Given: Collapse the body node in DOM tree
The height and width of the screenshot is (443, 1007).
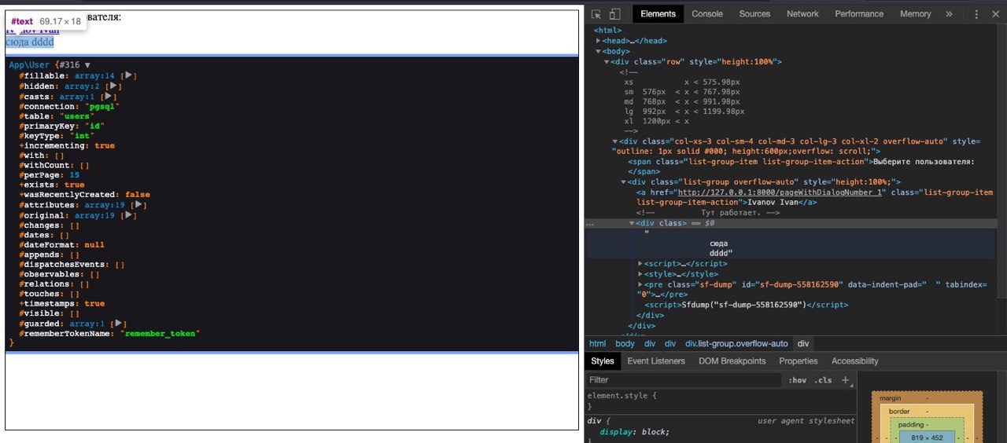Looking at the screenshot, I should [599, 51].
